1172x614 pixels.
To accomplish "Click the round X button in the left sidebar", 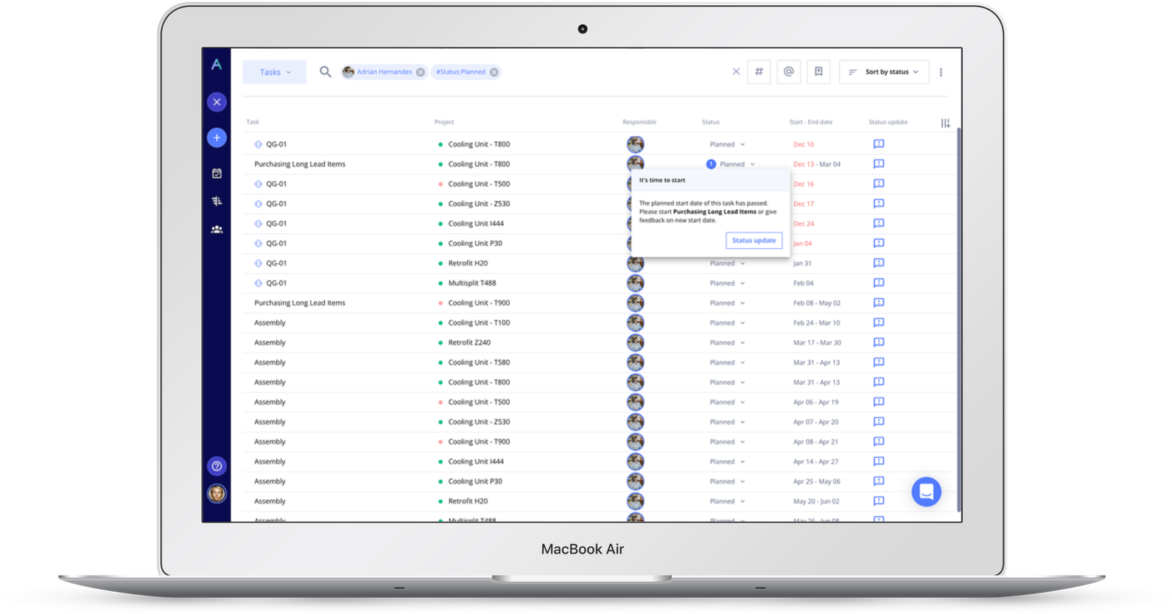I will tap(217, 102).
